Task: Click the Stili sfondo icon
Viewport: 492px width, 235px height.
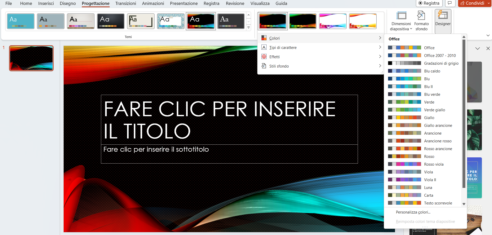Action: pyautogui.click(x=264, y=66)
